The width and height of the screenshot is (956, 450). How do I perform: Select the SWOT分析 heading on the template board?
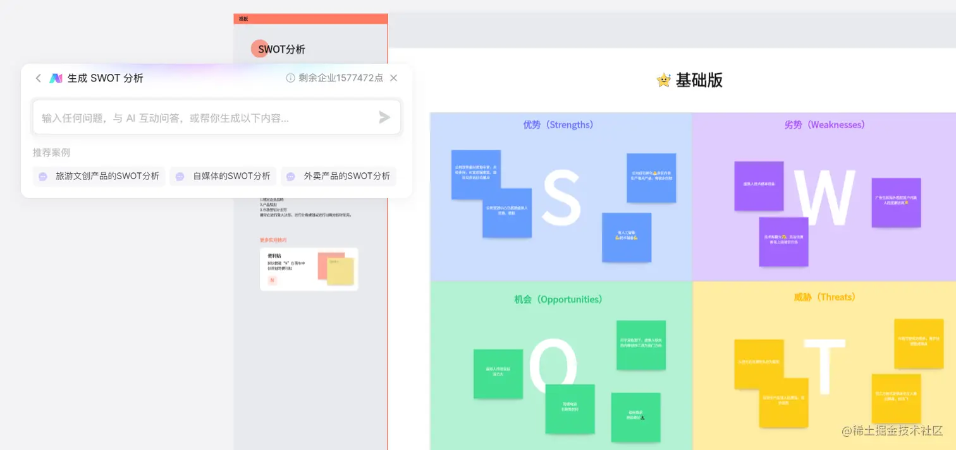[x=281, y=49]
